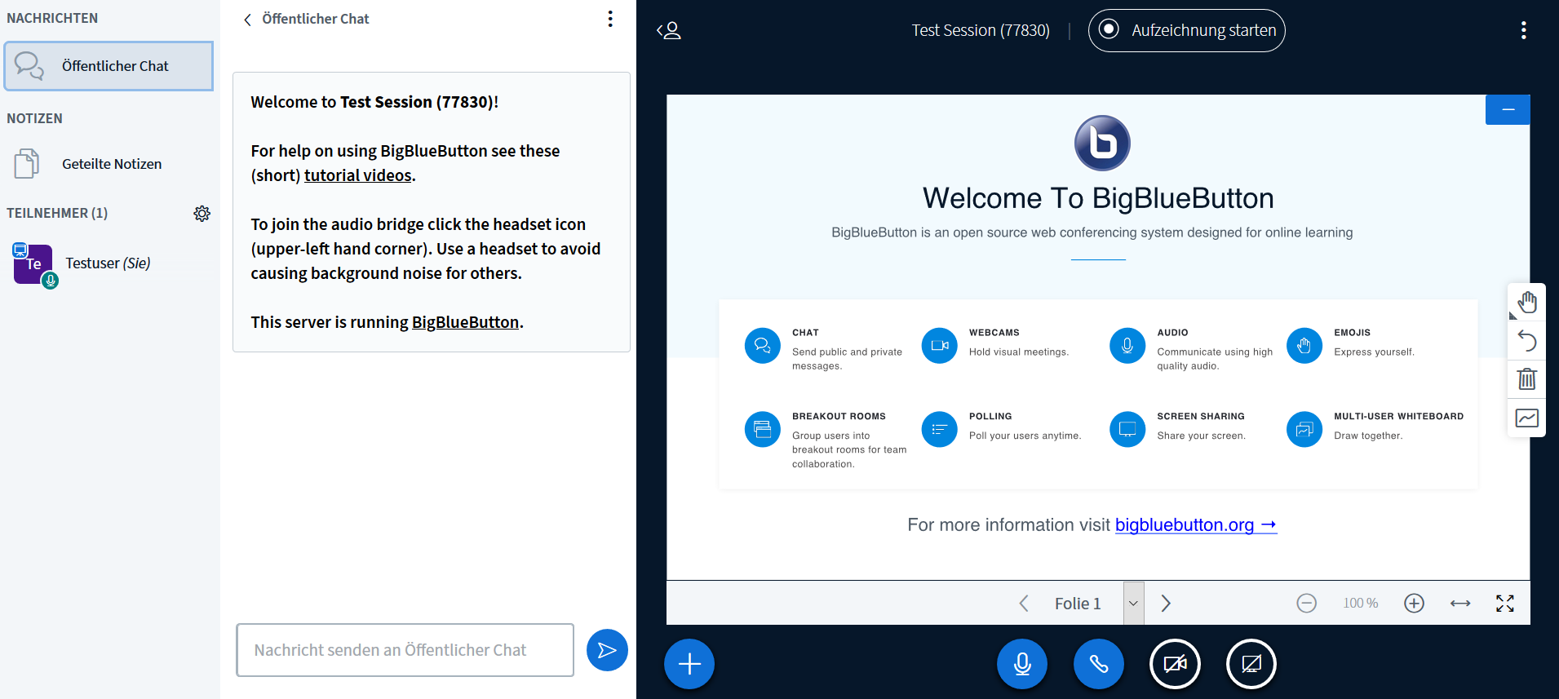Open the plus actions menu

point(689,664)
